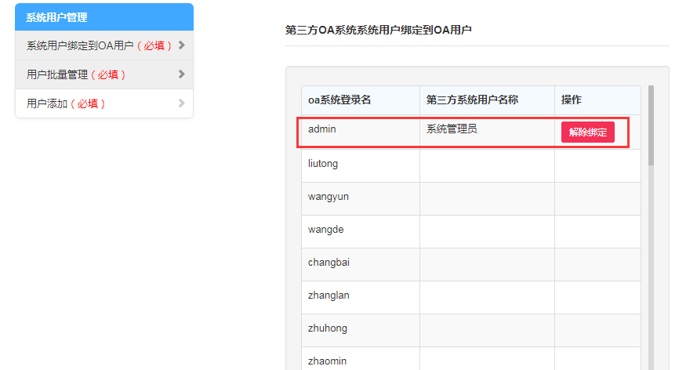Click the 系统管理员 cell
The height and width of the screenshot is (370, 697).
[452, 129]
